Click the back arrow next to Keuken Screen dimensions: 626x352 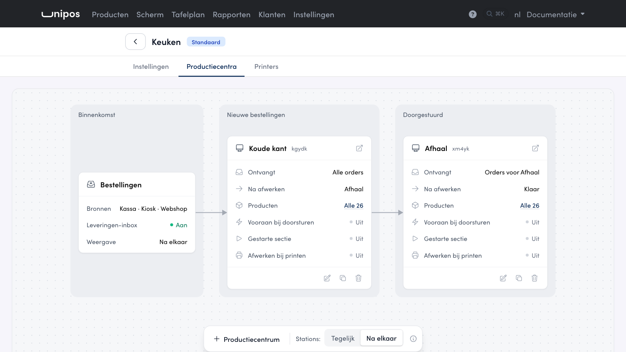click(135, 41)
